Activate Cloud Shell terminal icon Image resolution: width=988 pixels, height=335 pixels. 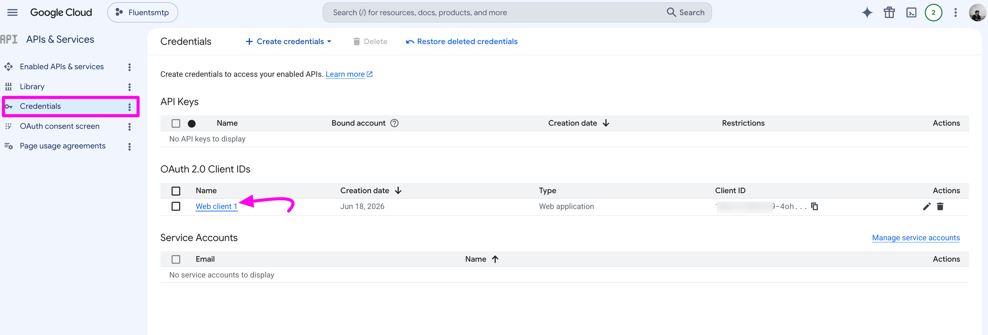(x=911, y=13)
